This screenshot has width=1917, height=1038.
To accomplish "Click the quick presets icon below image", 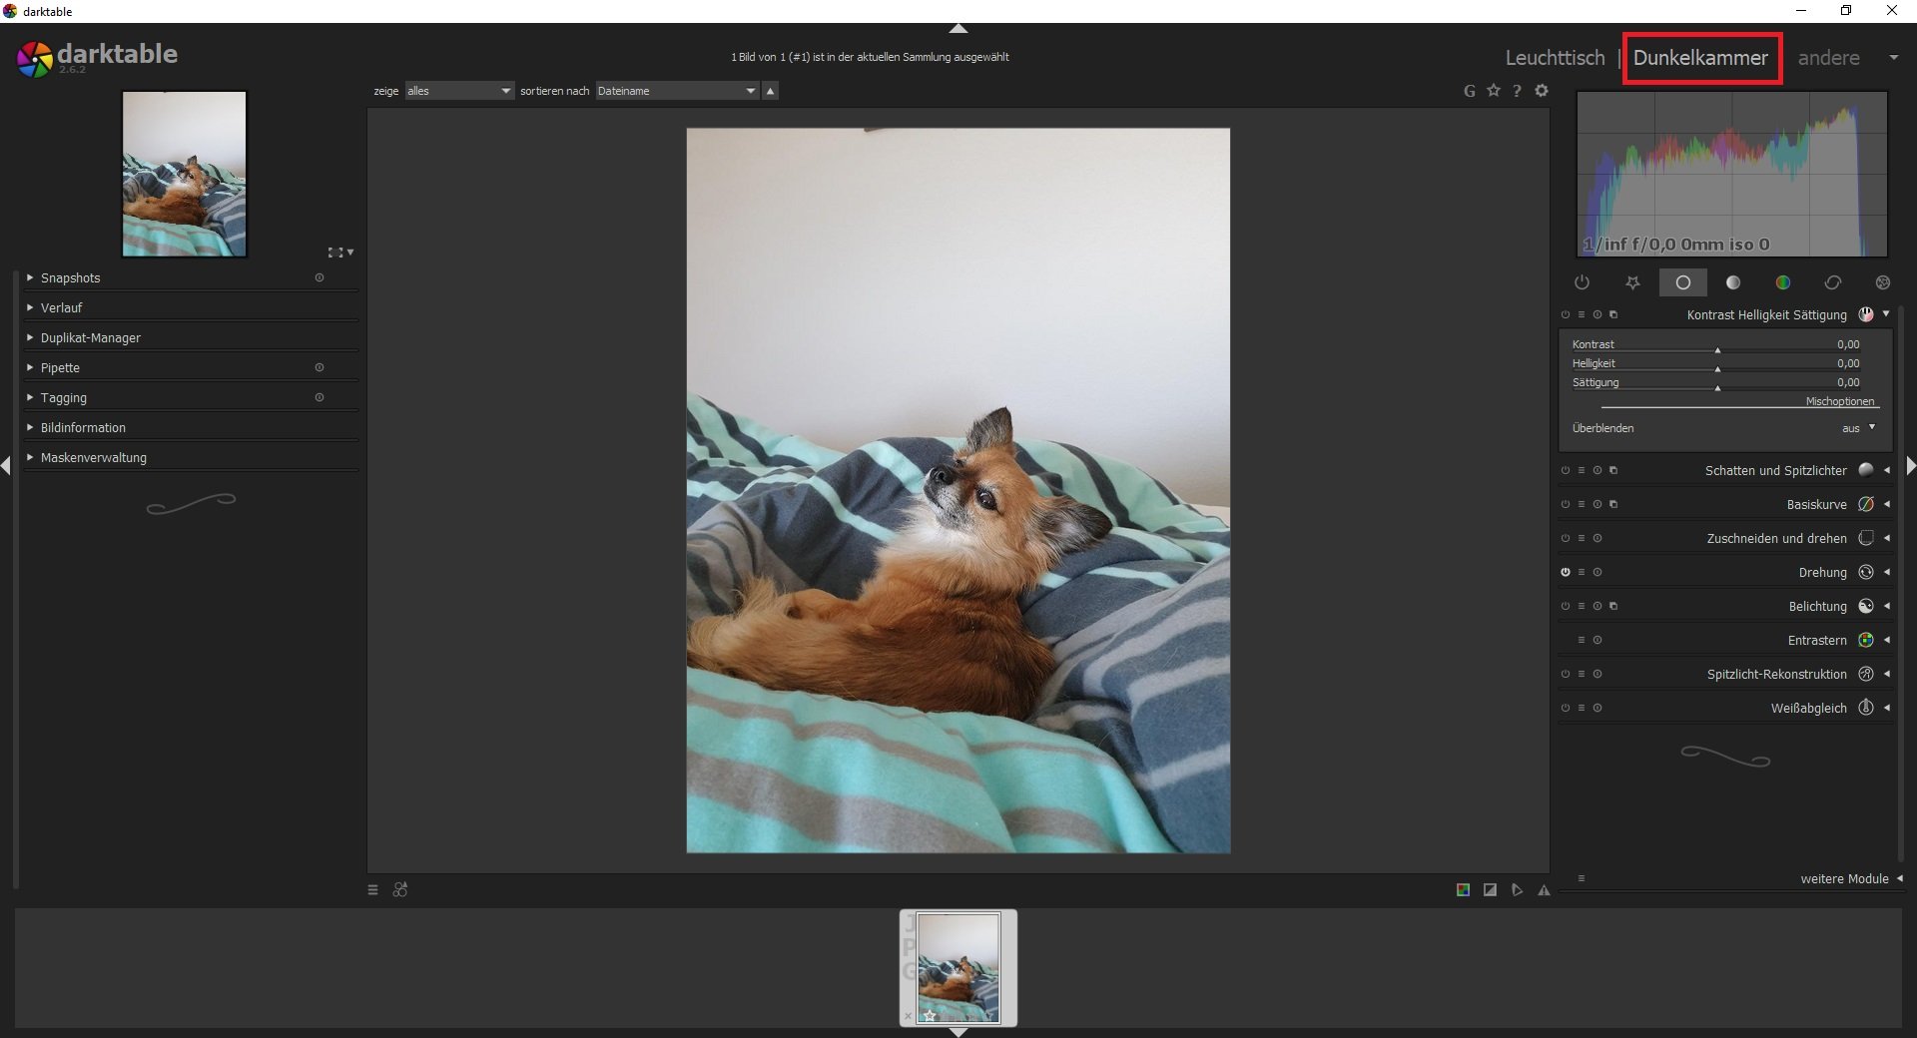I will click(x=373, y=890).
